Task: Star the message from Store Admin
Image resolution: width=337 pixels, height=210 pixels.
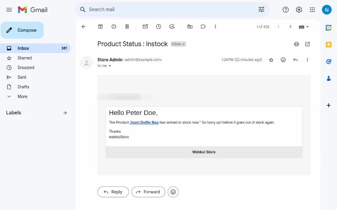Action: 271,60
